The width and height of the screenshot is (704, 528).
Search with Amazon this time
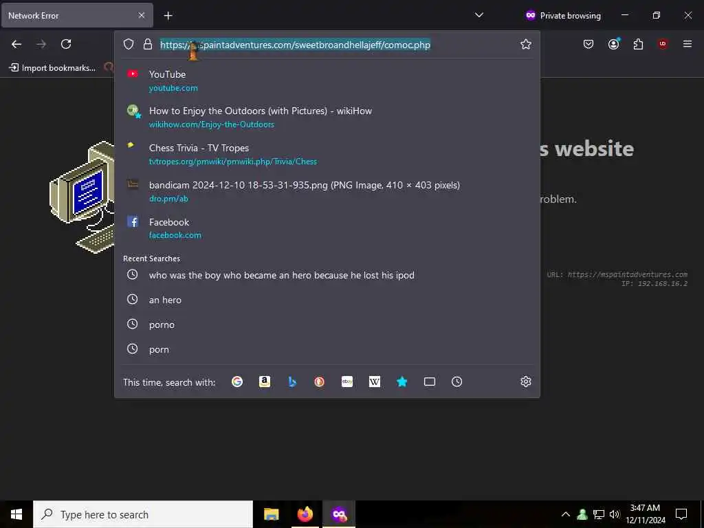coord(265,382)
